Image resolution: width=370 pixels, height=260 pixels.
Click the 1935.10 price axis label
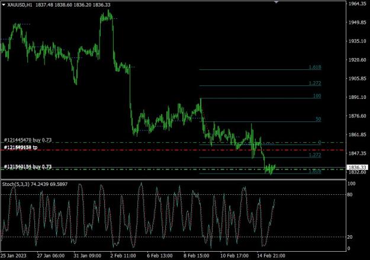357,41
